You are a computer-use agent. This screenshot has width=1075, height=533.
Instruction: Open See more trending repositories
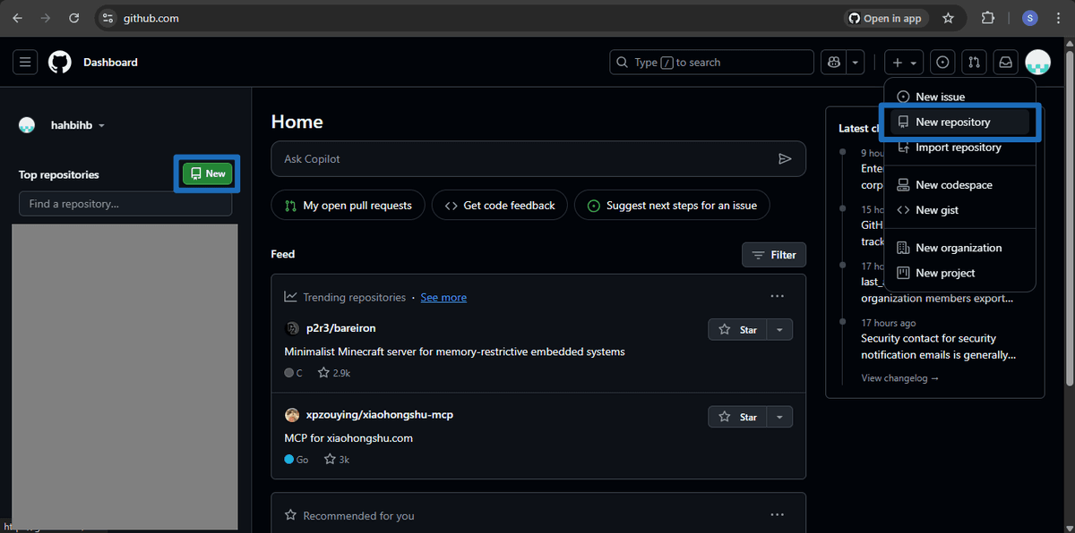click(x=443, y=296)
